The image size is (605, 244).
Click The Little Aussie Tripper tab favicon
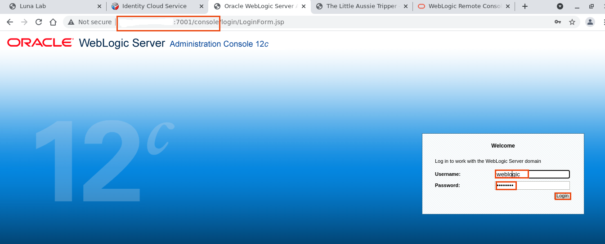319,6
